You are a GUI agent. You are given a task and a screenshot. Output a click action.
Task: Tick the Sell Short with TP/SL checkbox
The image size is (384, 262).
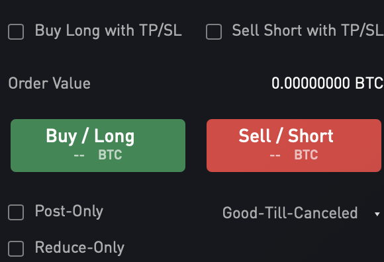point(214,32)
